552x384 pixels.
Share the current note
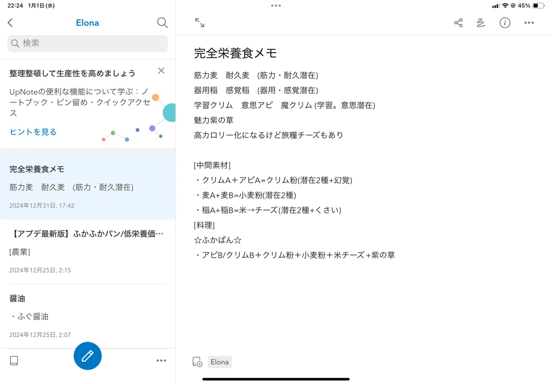coord(458,23)
